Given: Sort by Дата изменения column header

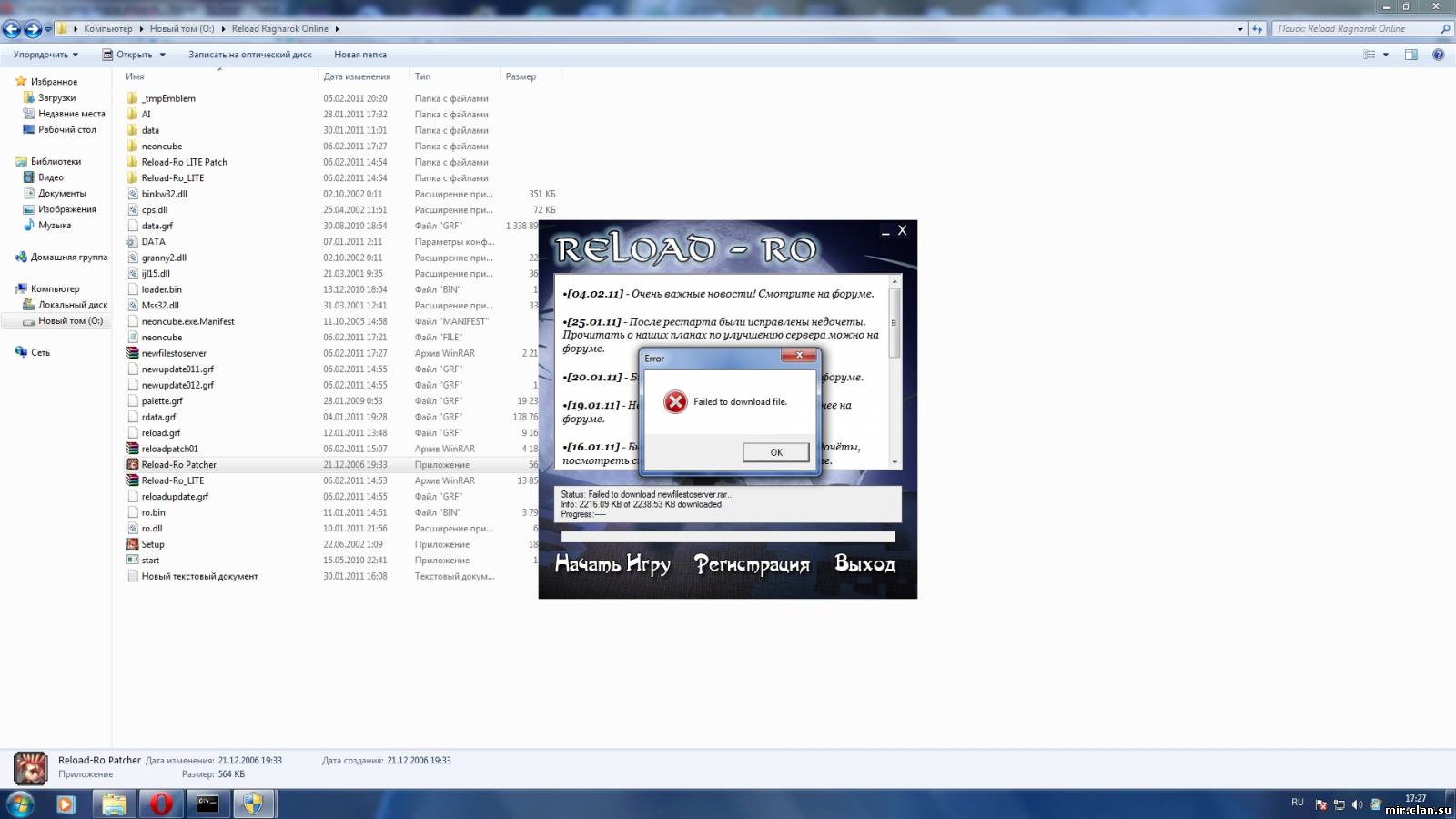Looking at the screenshot, I should [357, 76].
